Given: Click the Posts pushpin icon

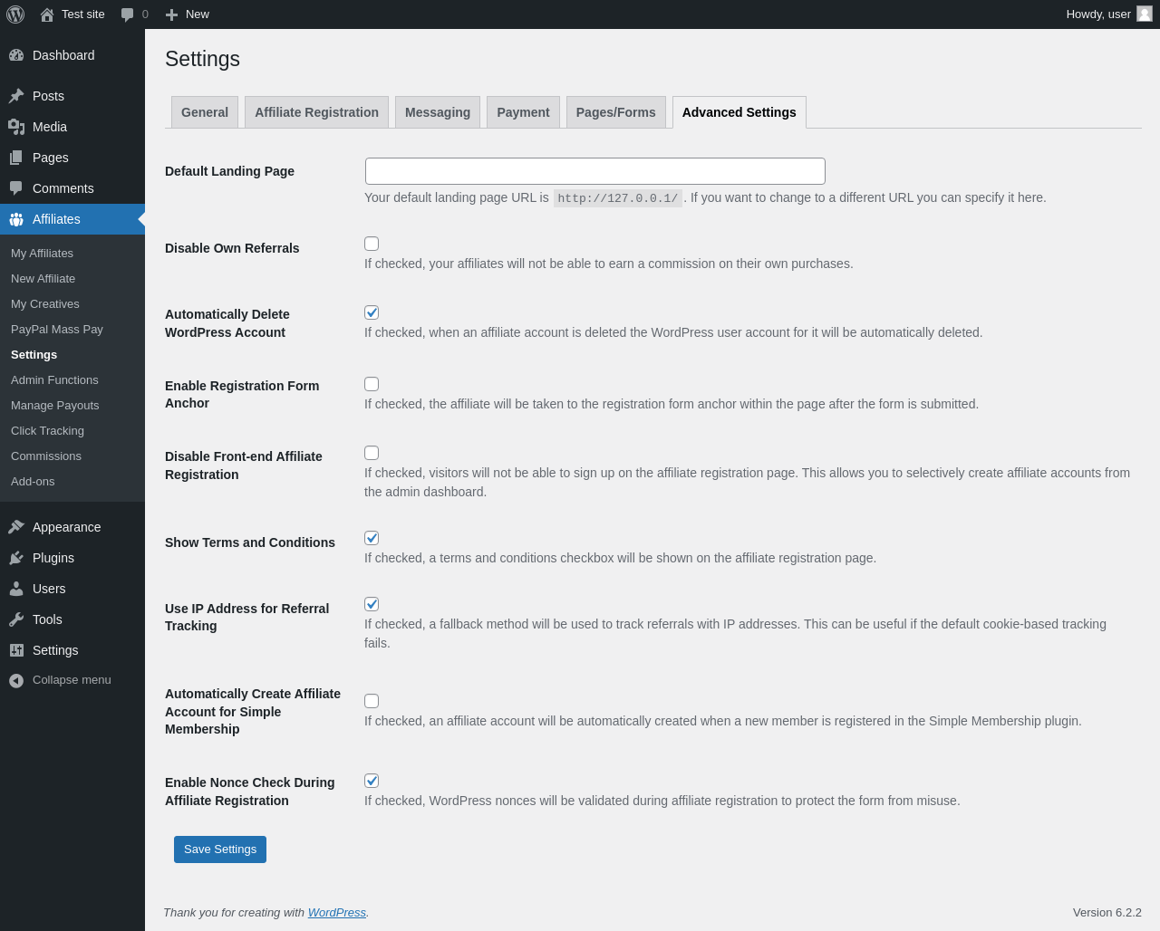Looking at the screenshot, I should (16, 96).
